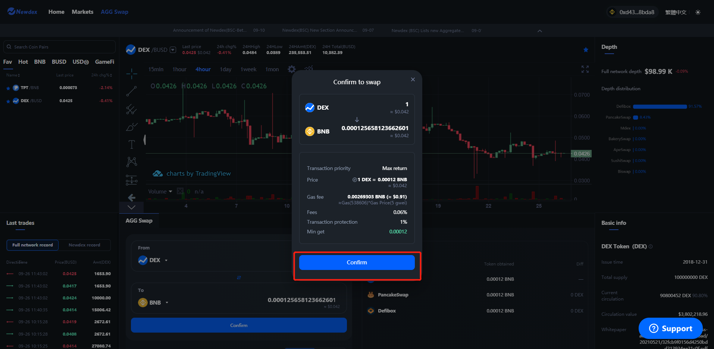Switch to the GameFi coin pairs tab
This screenshot has width=714, height=349.
(104, 62)
